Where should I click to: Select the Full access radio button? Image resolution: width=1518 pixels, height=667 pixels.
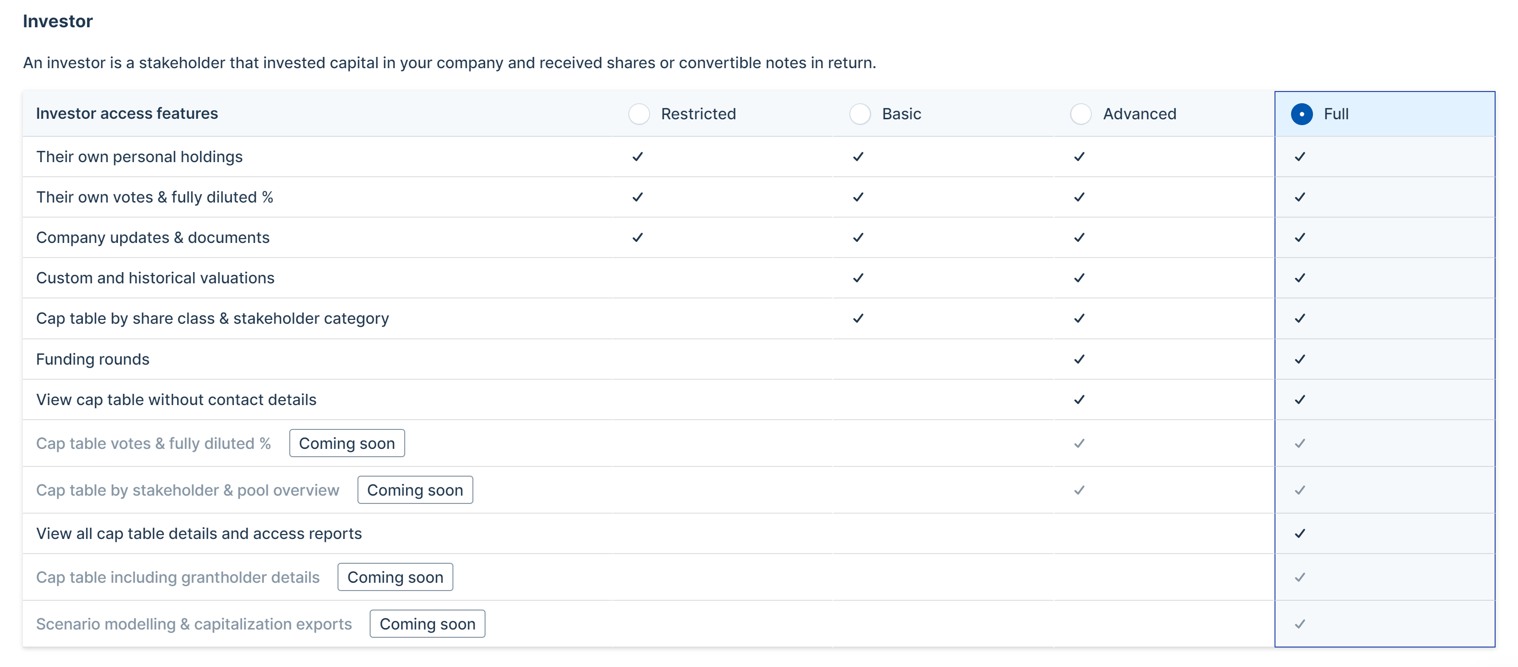[1302, 114]
